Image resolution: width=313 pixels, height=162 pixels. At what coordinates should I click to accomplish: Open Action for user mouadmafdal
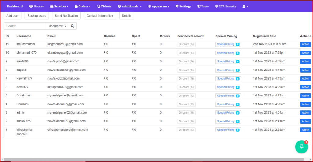(305, 44)
